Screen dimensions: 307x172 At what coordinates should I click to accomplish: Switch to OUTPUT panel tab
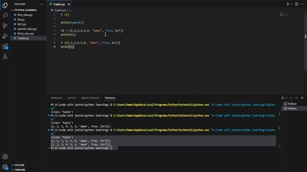pos(71,98)
